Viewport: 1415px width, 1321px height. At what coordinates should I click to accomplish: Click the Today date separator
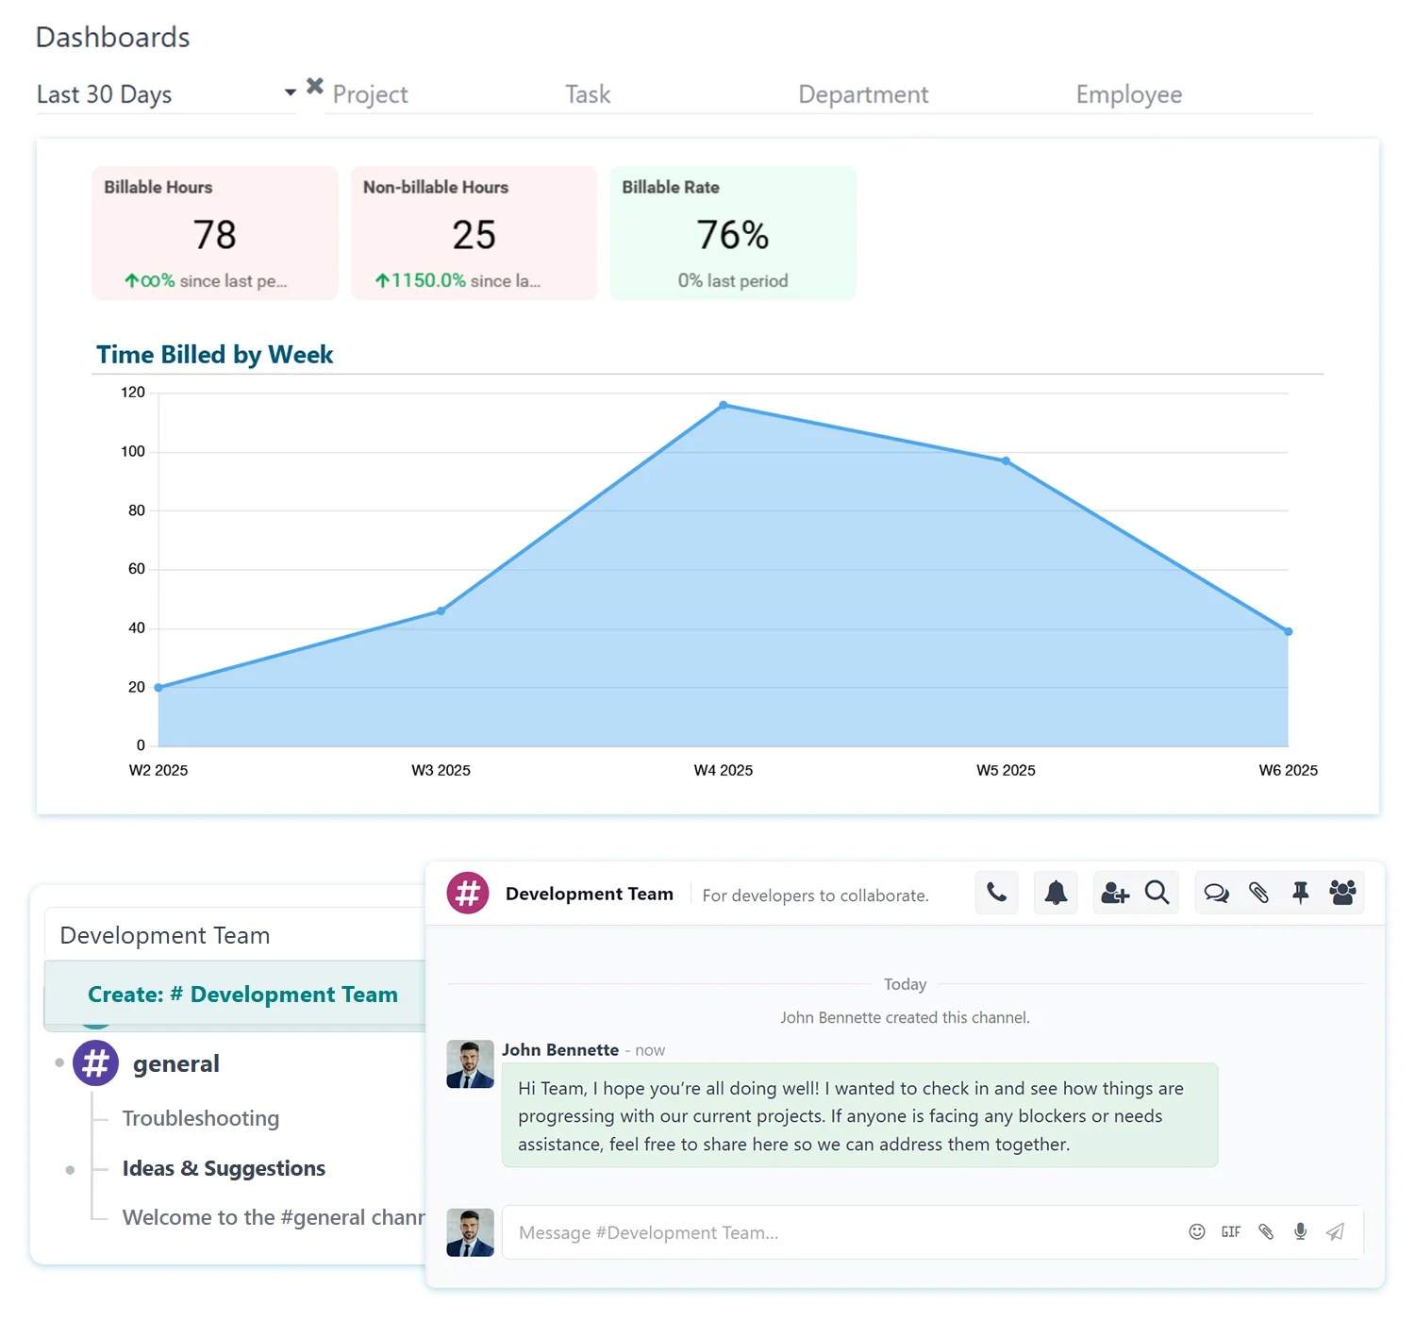(905, 984)
